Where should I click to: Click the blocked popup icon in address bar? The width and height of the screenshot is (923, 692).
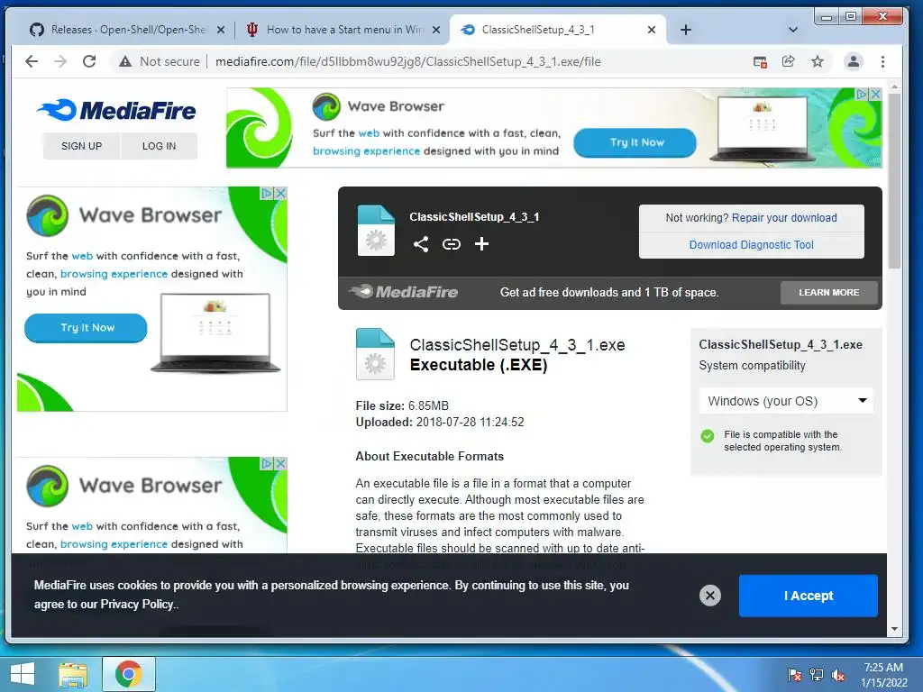(x=760, y=62)
